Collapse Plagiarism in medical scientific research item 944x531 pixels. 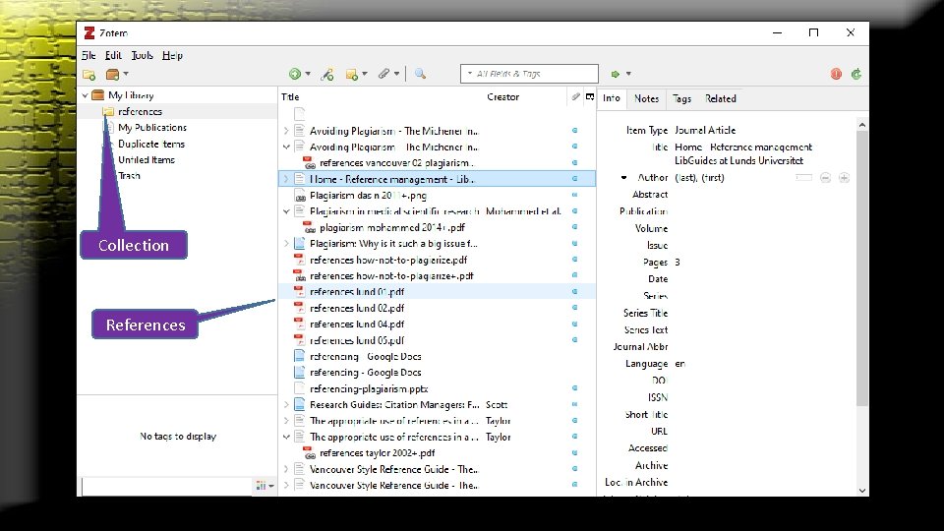[x=286, y=211]
